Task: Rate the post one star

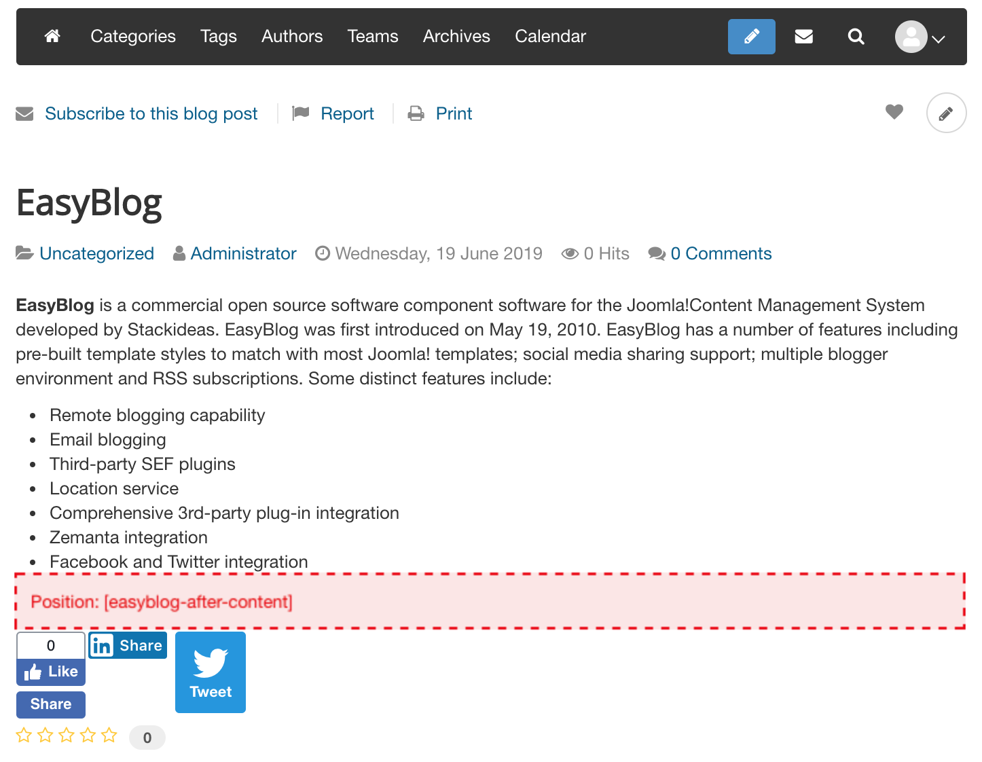Action: pos(24,735)
